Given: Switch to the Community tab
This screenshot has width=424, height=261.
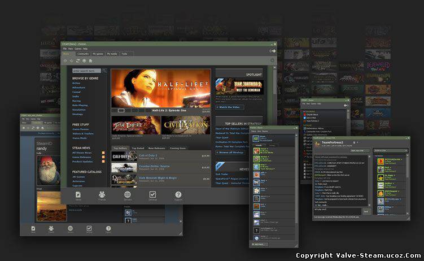Looking at the screenshot, I should click(x=83, y=54).
